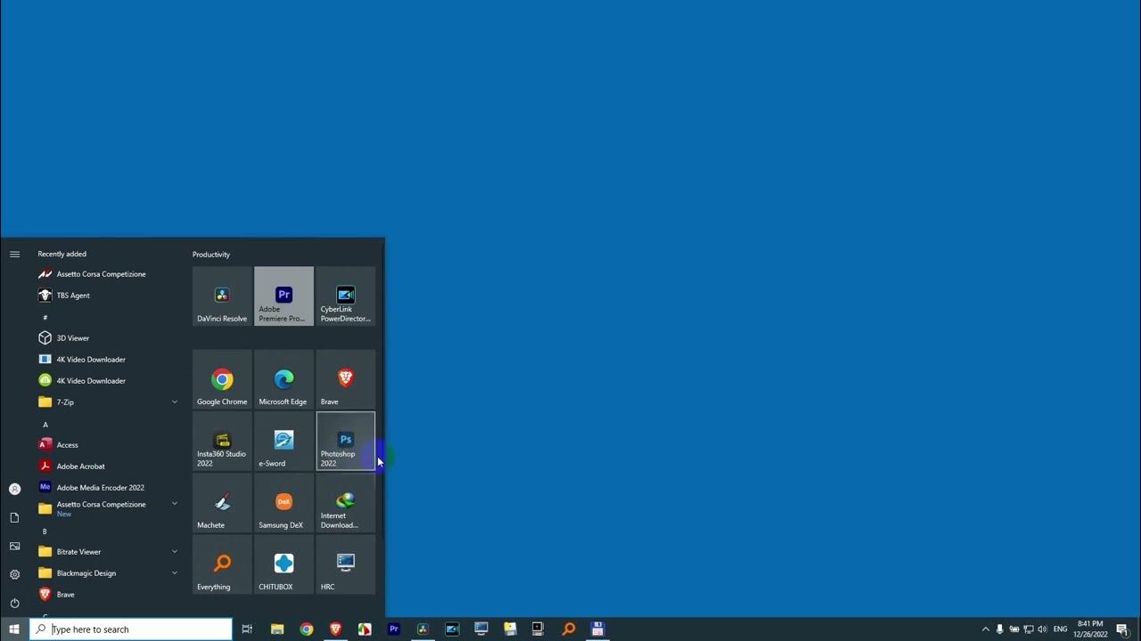This screenshot has width=1141, height=641.
Task: Open File Explorer on the taskbar
Action: [277, 629]
